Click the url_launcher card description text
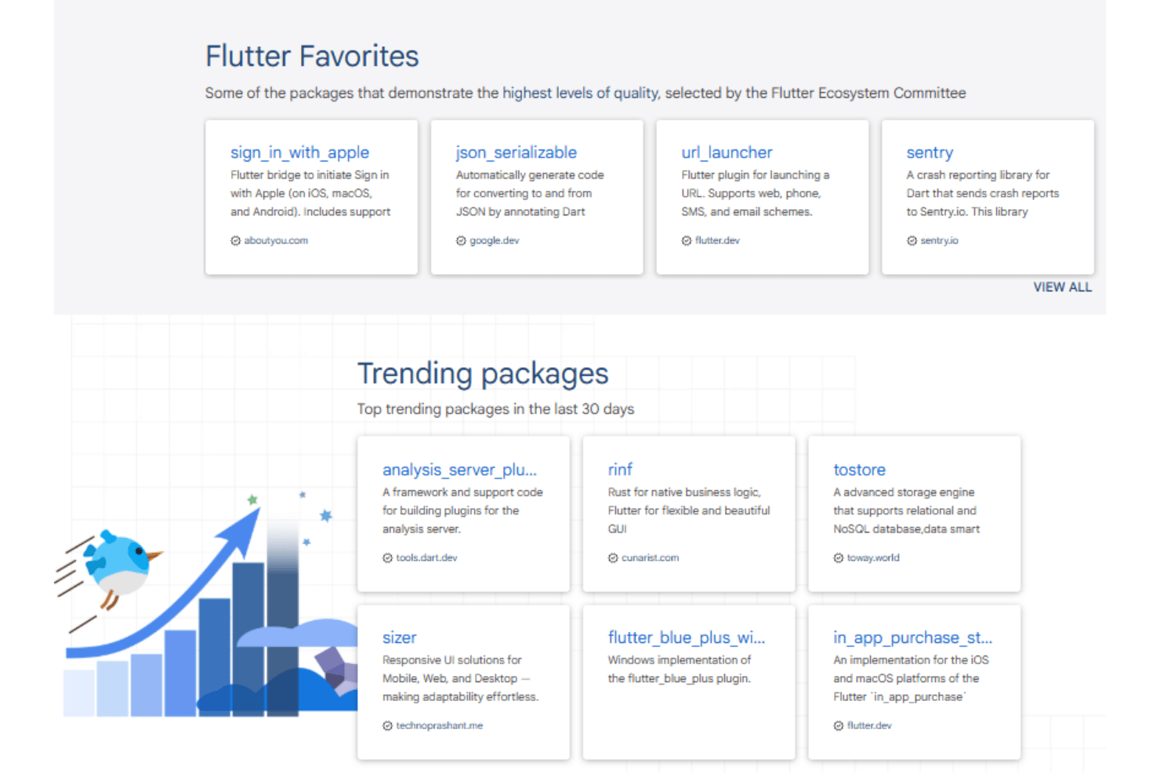The image size is (1160, 773). point(755,193)
